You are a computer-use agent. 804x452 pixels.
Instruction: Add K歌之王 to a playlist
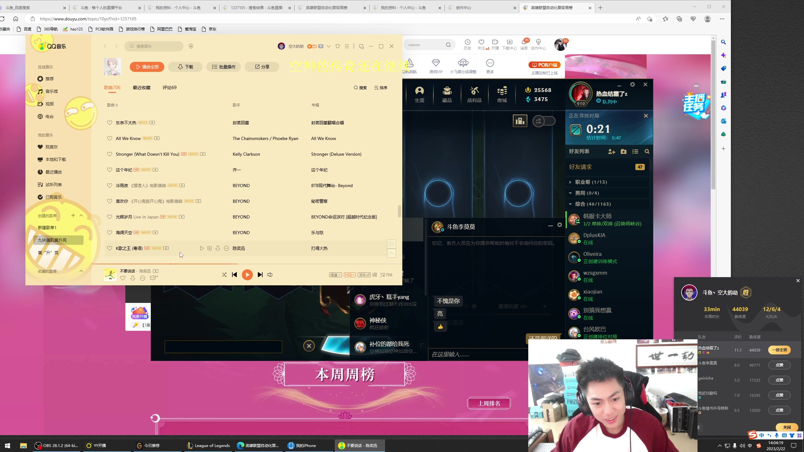(210, 248)
